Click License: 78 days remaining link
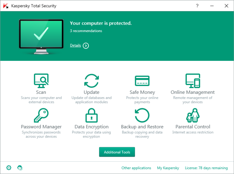The width and height of the screenshot is (234, 174). (x=206, y=168)
